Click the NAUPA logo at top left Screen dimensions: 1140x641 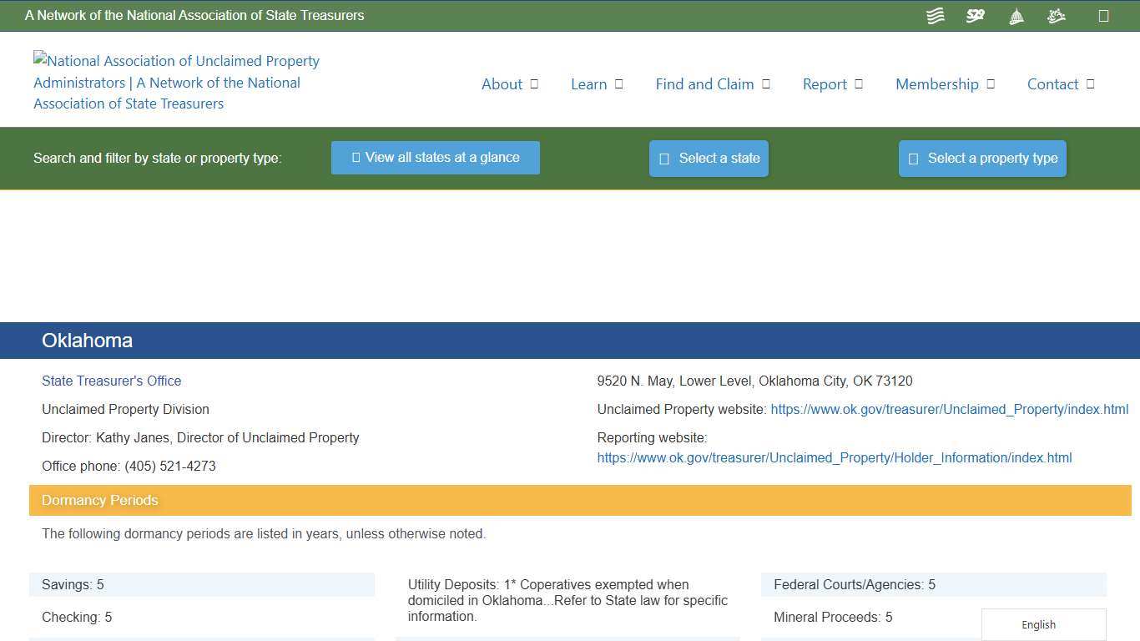pos(175,82)
